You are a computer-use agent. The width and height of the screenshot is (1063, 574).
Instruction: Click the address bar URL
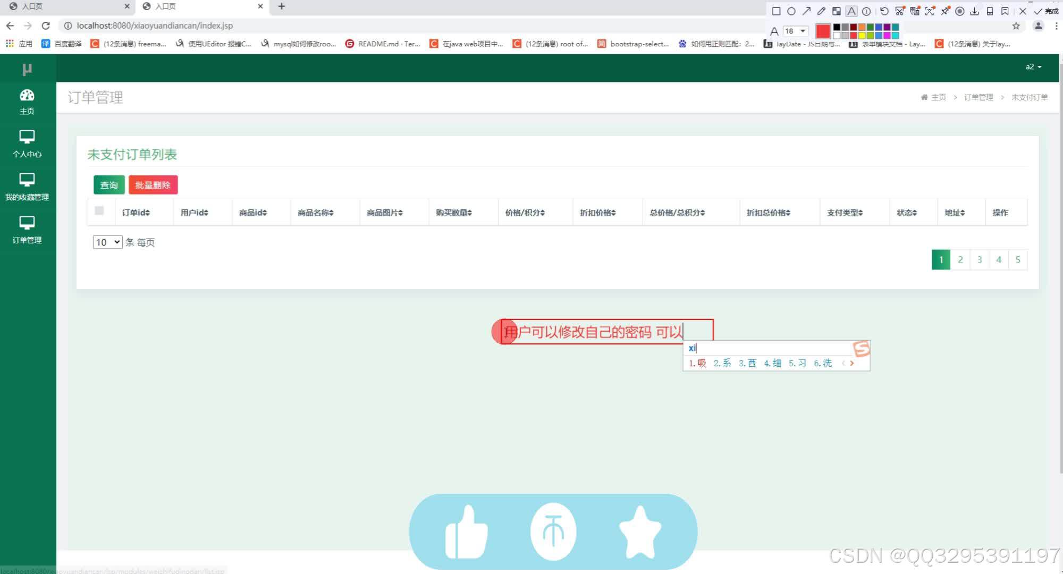click(x=155, y=26)
